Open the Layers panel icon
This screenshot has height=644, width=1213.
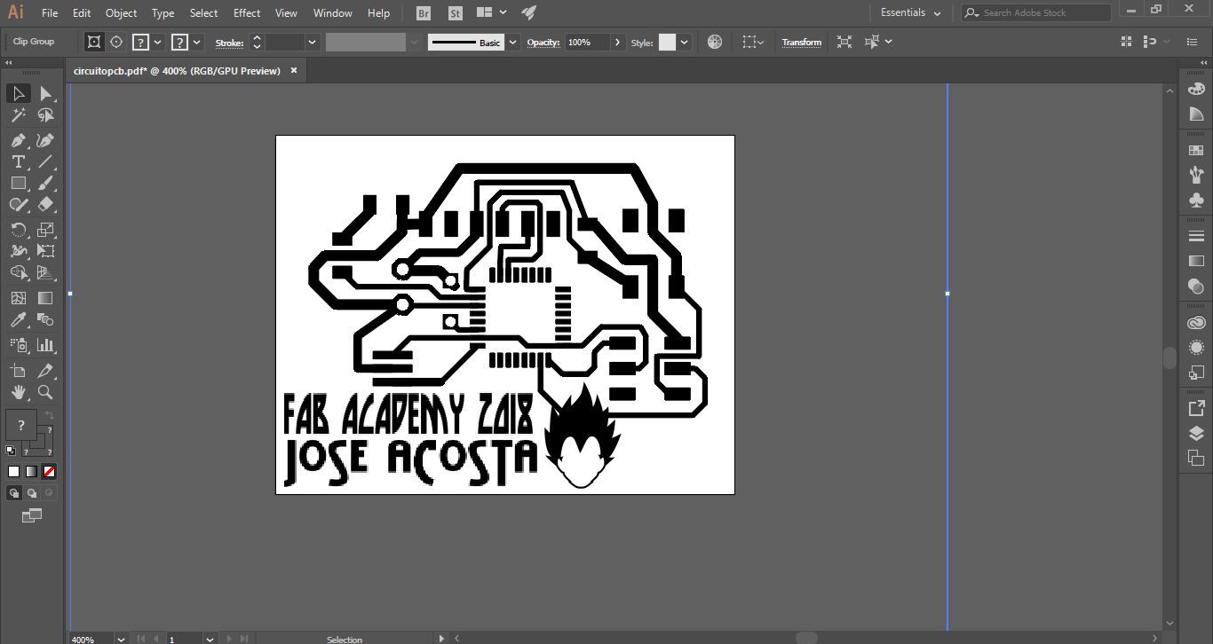tap(1196, 434)
